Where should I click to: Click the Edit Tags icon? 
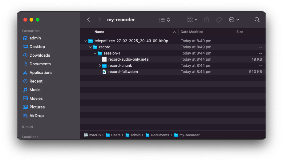219,20
